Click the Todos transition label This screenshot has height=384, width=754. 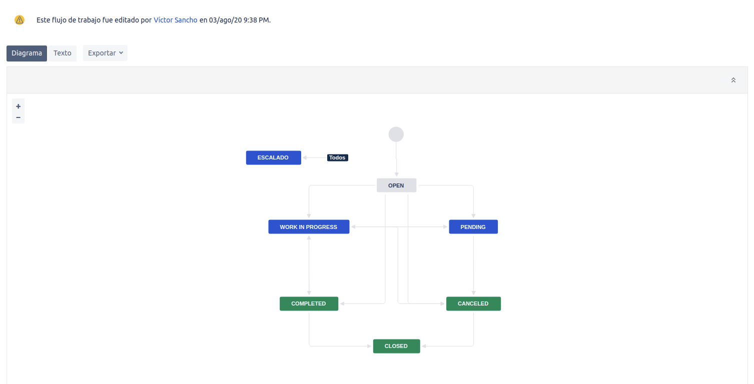click(x=337, y=157)
